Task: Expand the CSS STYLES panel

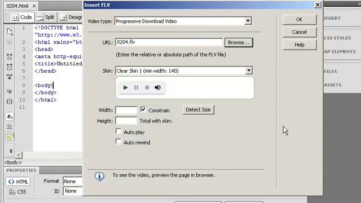Action: coord(337,38)
